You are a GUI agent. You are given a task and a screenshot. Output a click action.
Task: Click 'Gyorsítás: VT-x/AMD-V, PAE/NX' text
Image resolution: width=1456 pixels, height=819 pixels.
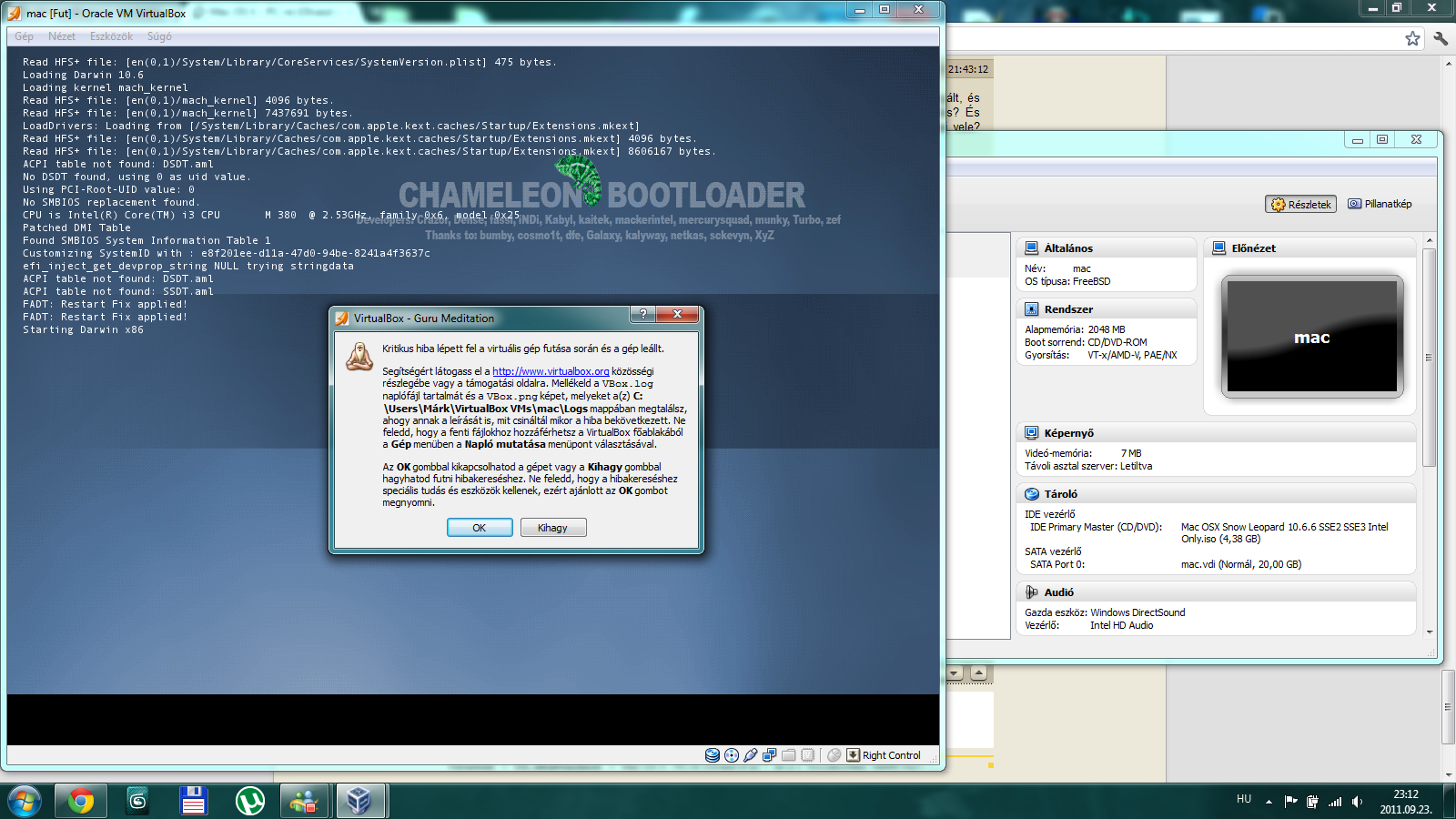coord(1101,355)
